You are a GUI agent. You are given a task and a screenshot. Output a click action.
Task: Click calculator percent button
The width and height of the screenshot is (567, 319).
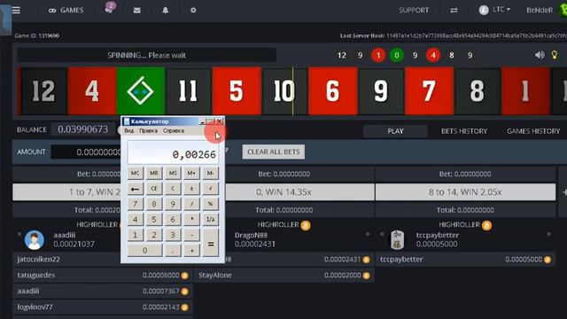(211, 204)
